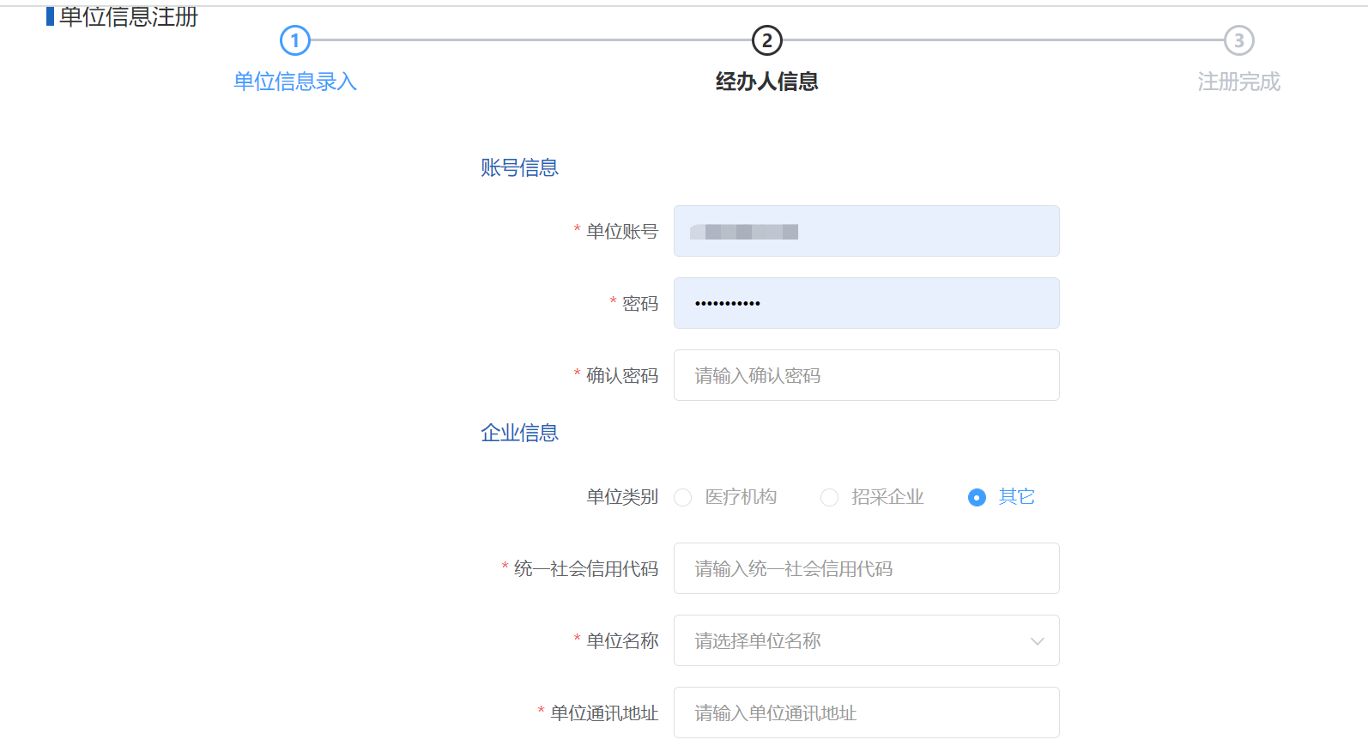The width and height of the screenshot is (1368, 752).
Task: Choose the 招采企业 radio option
Action: (829, 498)
